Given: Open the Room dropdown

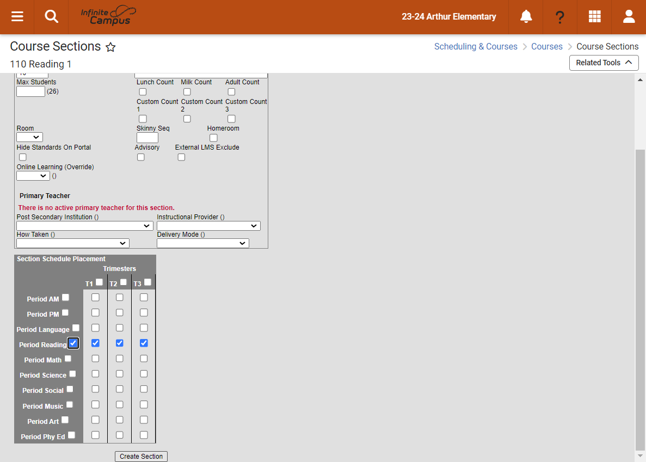Looking at the screenshot, I should coord(30,137).
